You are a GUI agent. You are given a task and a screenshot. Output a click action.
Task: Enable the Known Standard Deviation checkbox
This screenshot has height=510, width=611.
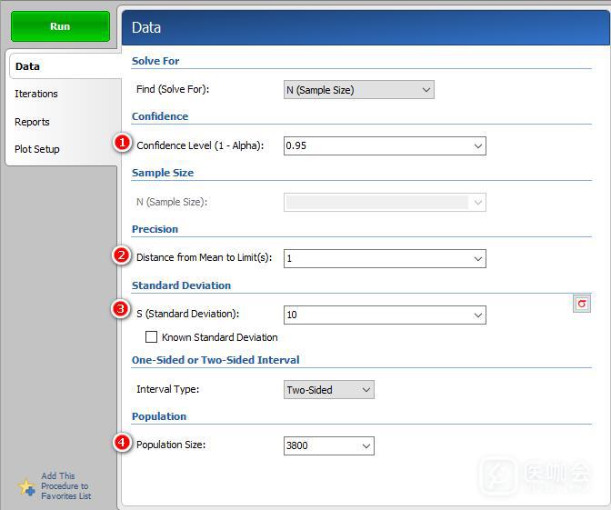tap(152, 337)
